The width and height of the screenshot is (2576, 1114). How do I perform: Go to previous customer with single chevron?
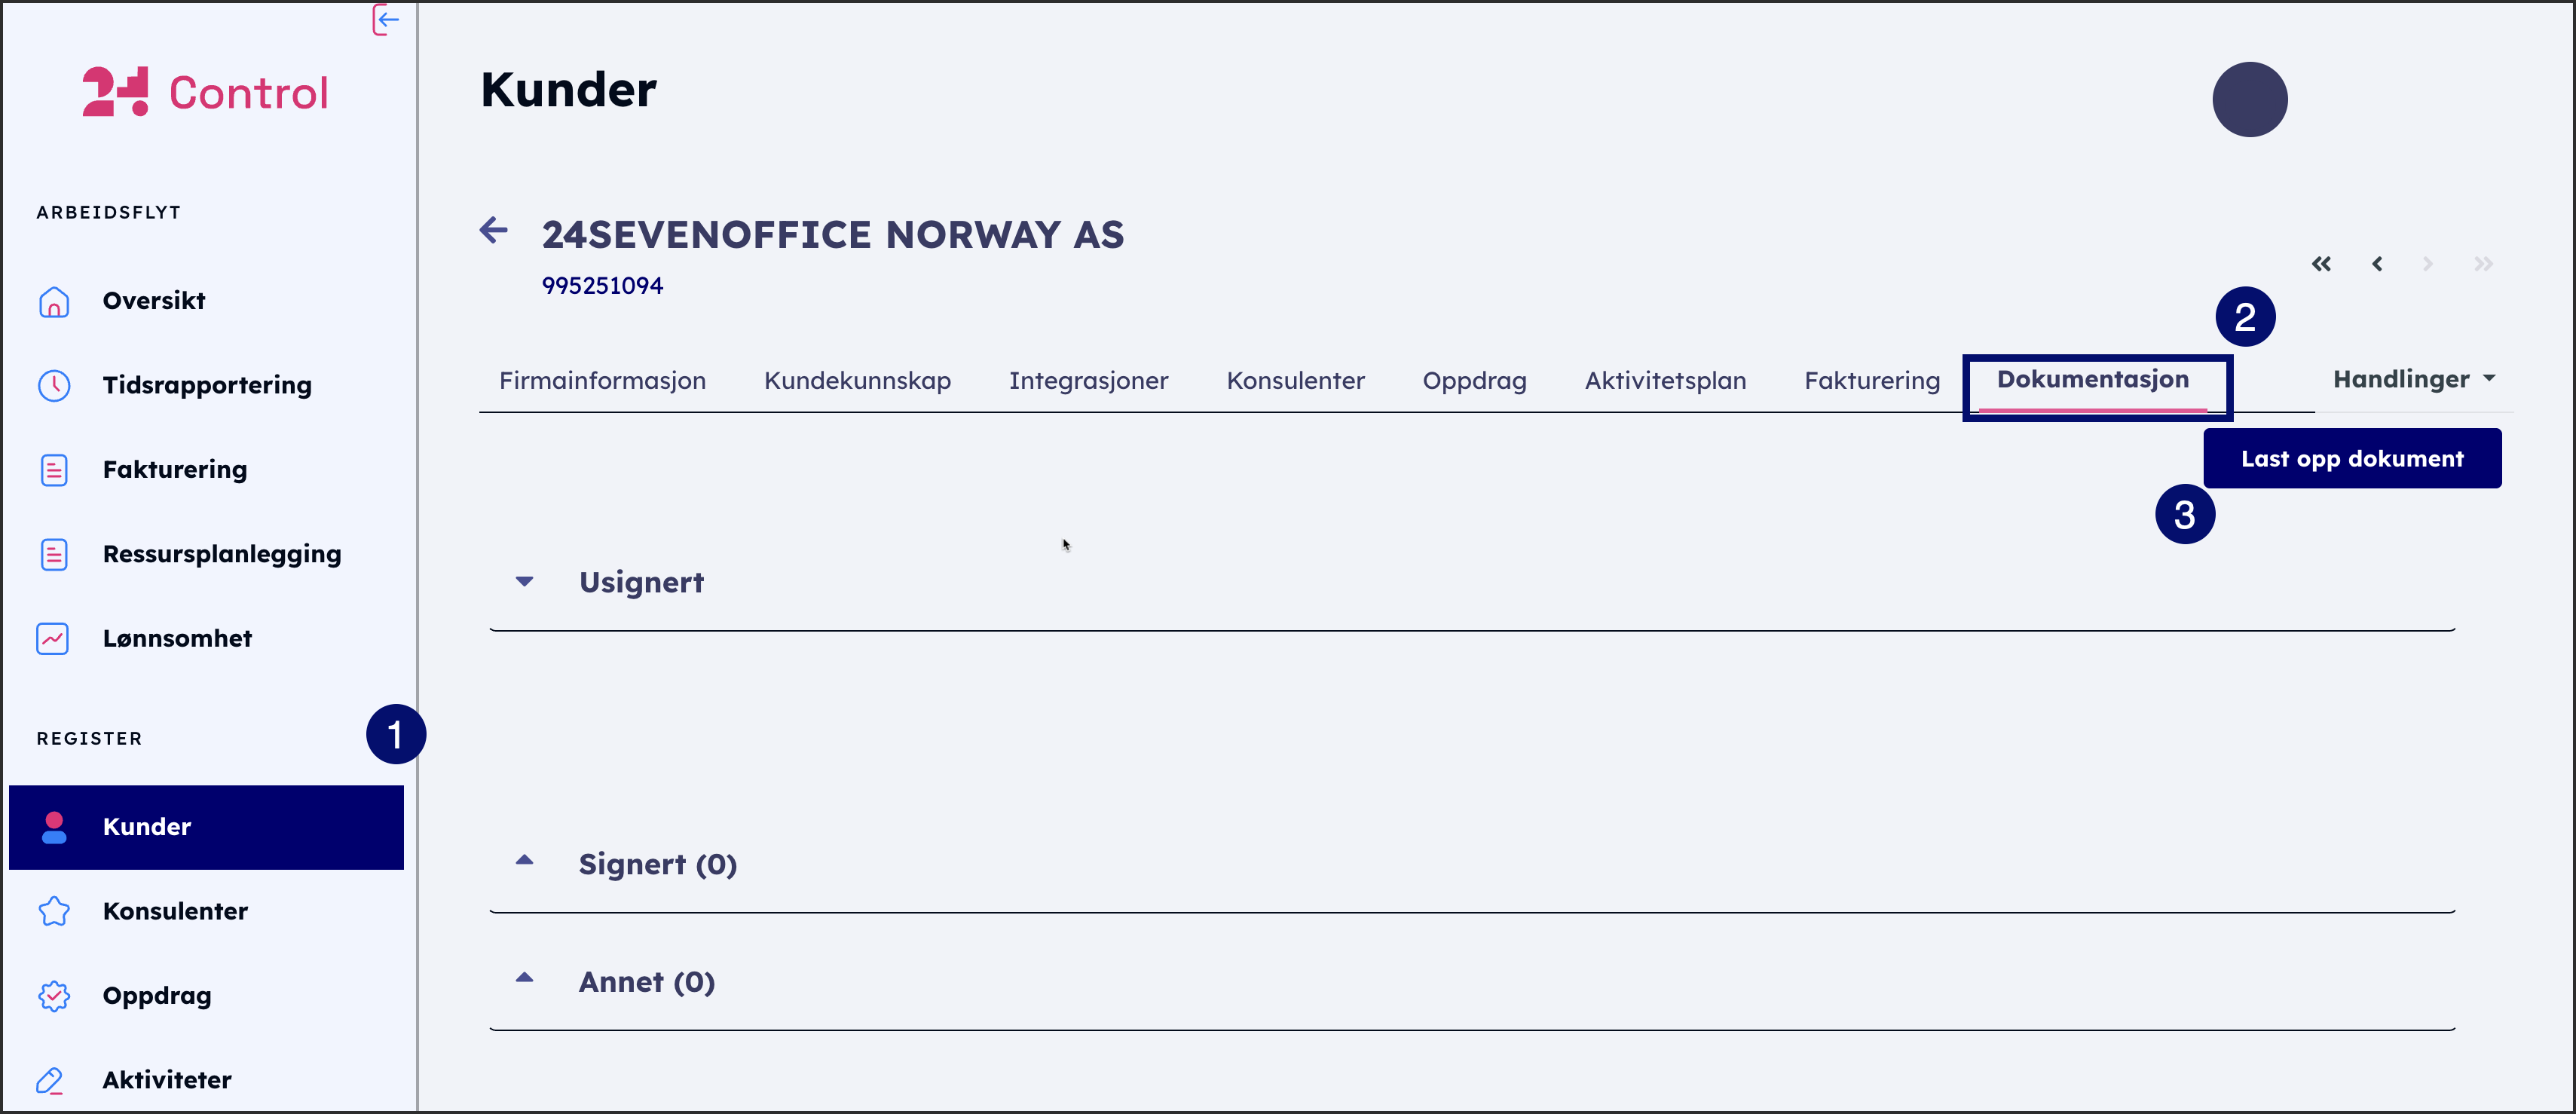[2377, 264]
